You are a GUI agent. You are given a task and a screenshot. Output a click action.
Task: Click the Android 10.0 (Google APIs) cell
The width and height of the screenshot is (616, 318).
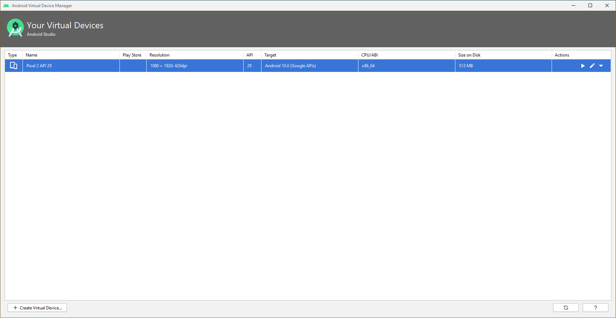[309, 66]
